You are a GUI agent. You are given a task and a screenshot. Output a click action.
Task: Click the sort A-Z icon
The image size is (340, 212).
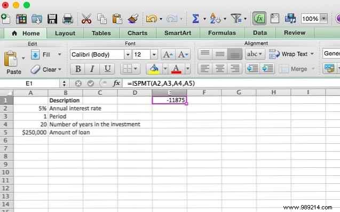[x=215, y=19]
